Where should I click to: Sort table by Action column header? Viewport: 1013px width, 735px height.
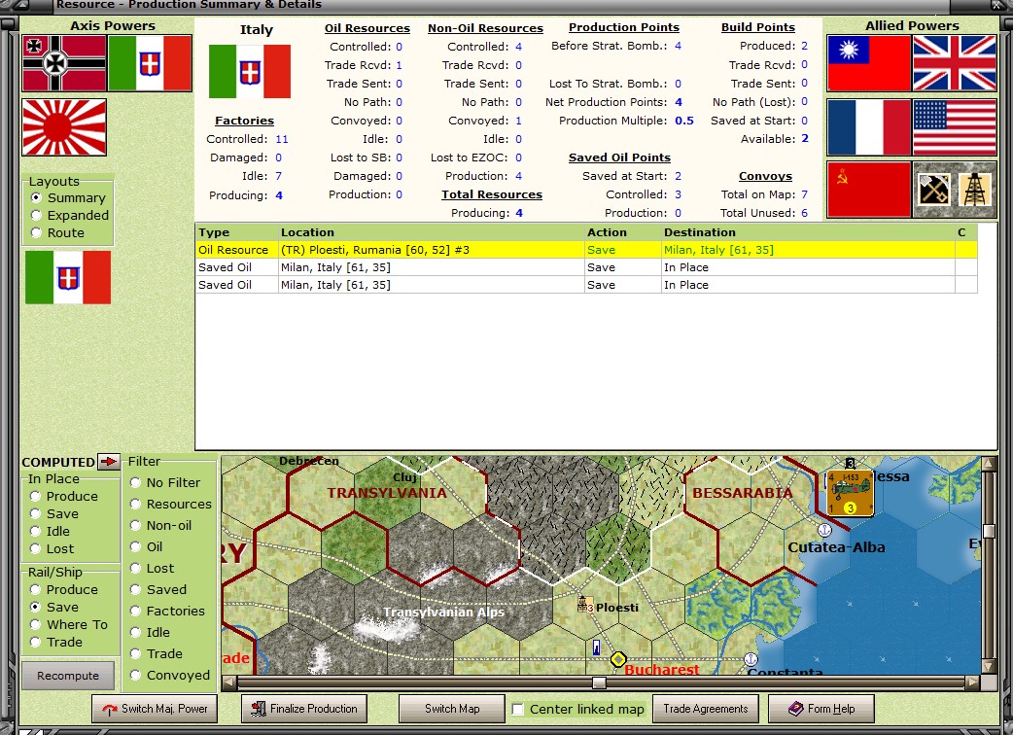623,232
